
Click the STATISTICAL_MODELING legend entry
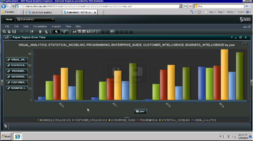[174, 120]
